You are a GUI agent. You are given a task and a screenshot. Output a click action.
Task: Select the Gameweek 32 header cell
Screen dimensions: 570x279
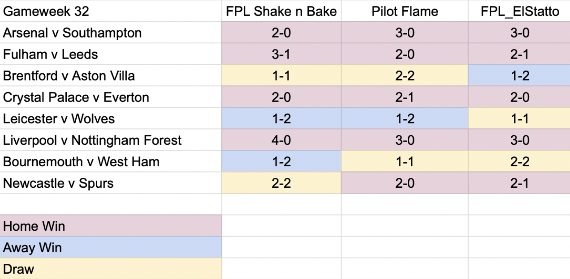pos(111,11)
